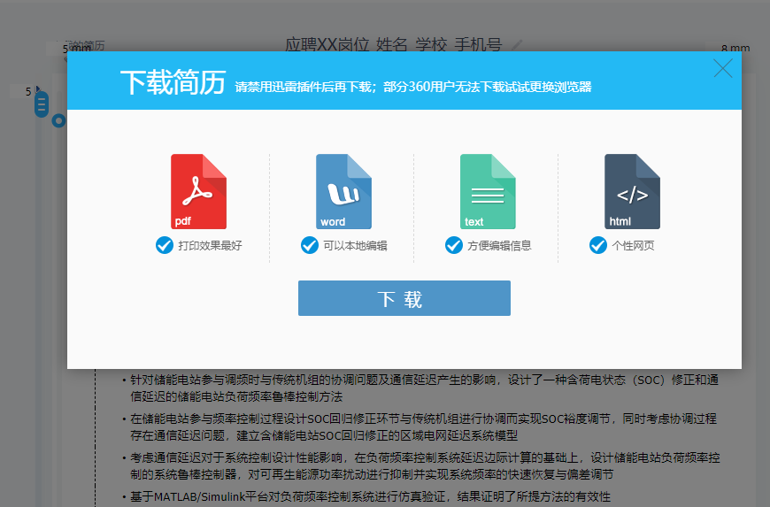Click the 8 mm margin indicator
Image resolution: width=770 pixels, height=507 pixels.
[x=735, y=49]
